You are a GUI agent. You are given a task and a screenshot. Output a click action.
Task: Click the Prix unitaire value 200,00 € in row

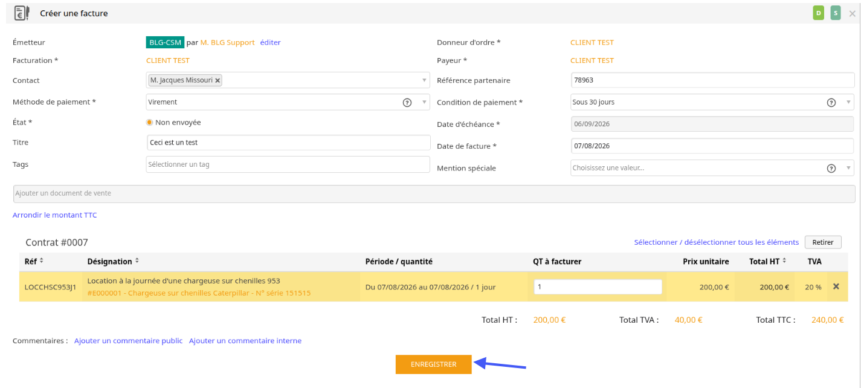pyautogui.click(x=714, y=287)
